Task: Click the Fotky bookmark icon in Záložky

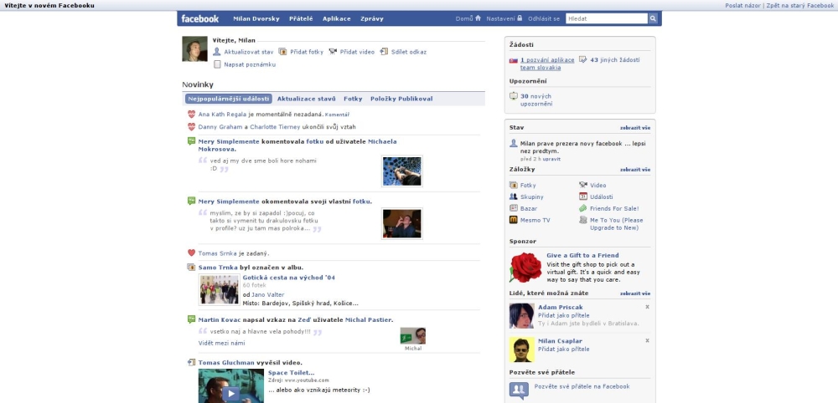Action: pos(514,185)
